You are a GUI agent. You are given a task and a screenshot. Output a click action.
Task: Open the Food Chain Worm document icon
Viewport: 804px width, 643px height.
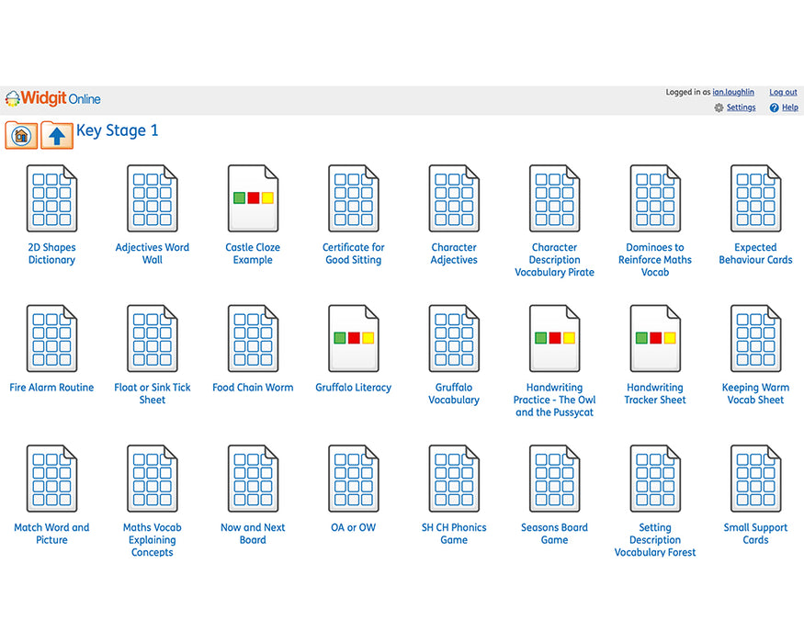coord(253,338)
